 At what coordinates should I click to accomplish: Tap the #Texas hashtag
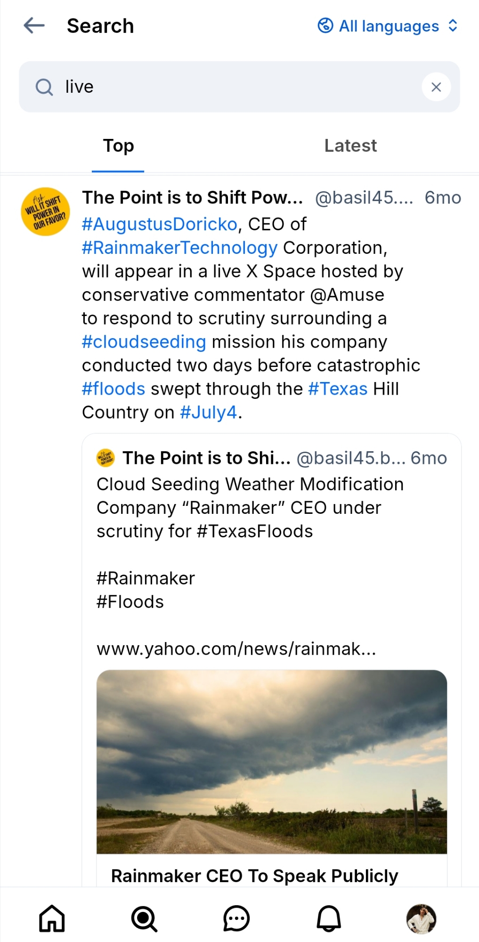click(x=337, y=389)
